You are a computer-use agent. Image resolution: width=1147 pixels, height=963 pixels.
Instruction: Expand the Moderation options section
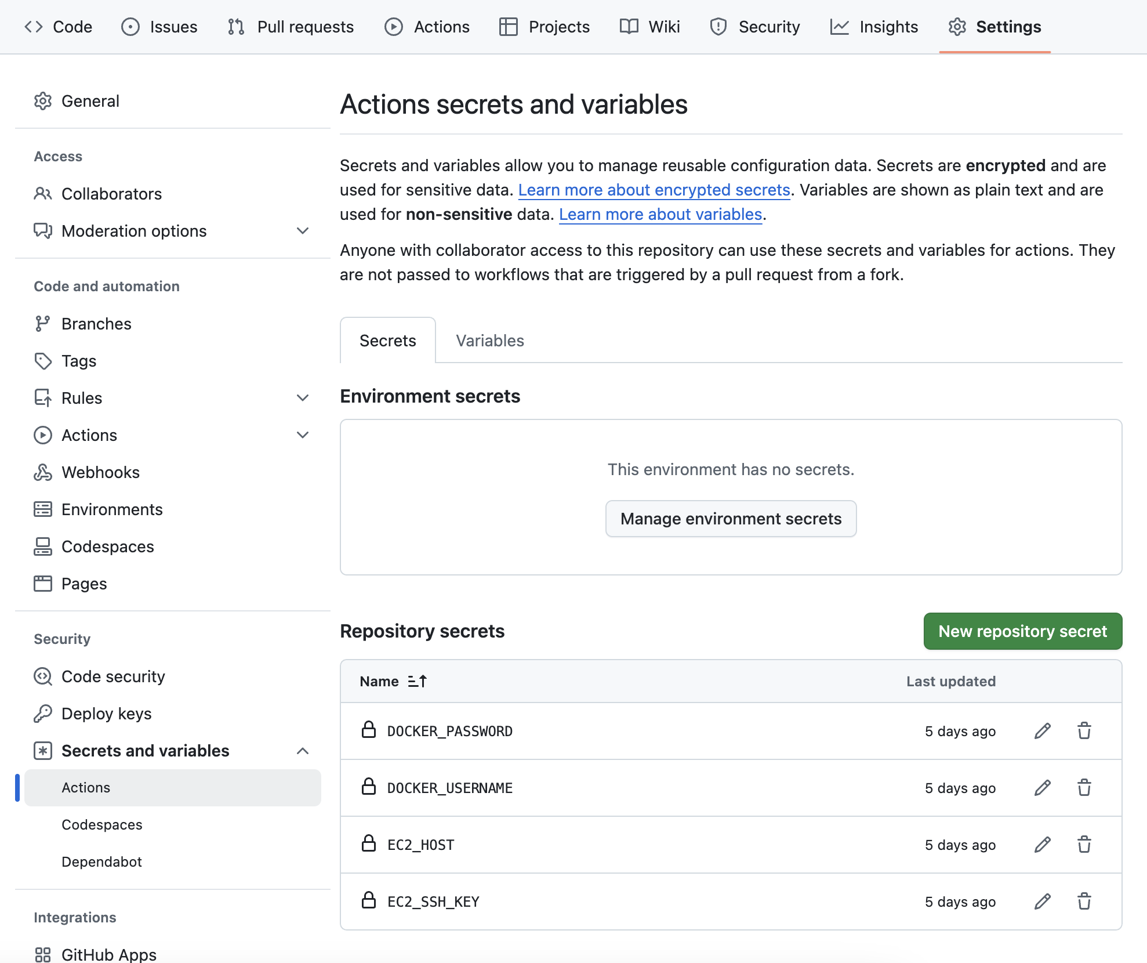click(302, 231)
